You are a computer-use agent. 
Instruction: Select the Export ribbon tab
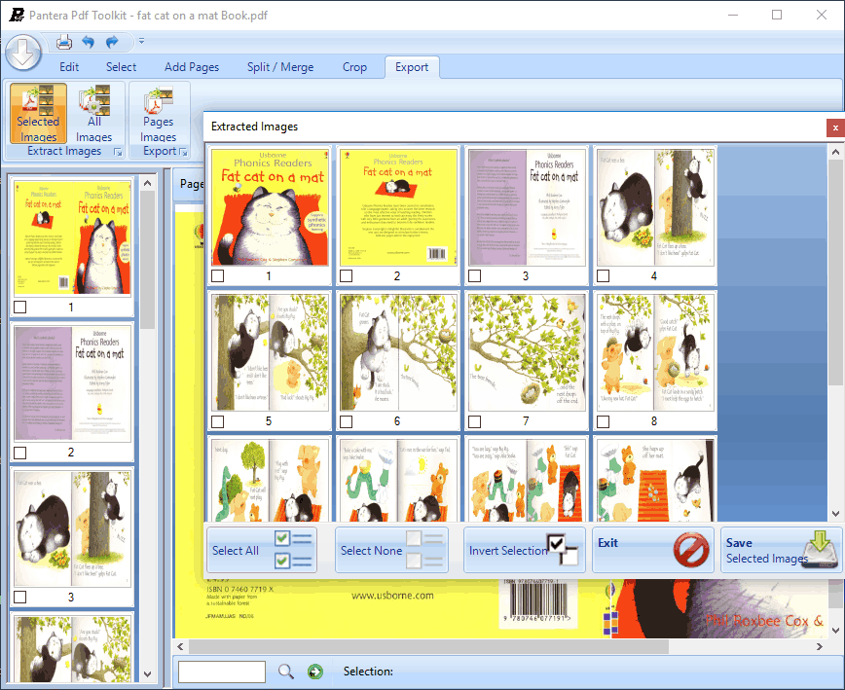point(412,67)
